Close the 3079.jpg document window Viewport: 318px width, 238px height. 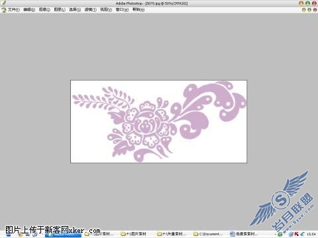[x=315, y=10]
